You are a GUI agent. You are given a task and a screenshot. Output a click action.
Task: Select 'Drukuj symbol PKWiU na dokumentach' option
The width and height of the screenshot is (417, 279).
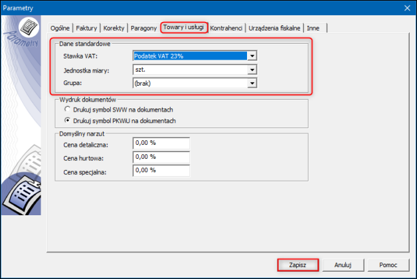(67, 120)
